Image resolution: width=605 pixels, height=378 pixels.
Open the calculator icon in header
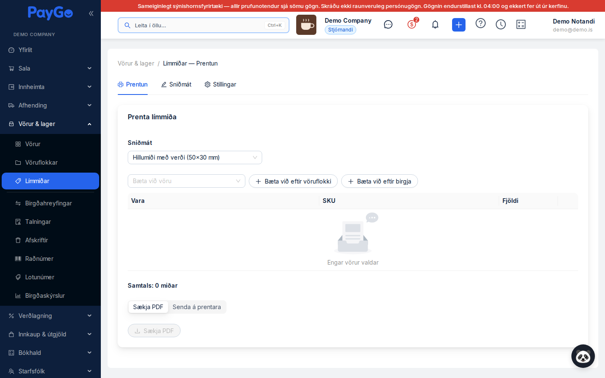click(521, 25)
